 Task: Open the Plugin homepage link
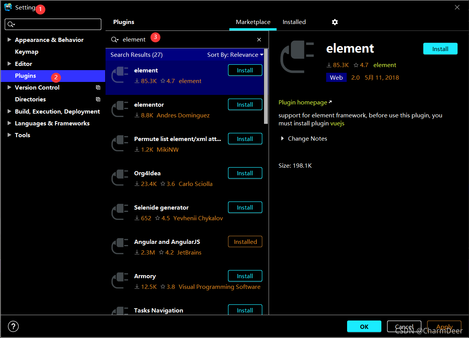[303, 102]
